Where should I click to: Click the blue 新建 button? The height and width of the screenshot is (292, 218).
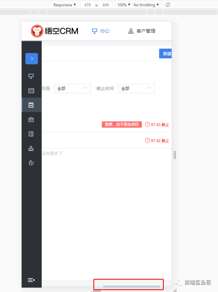click(x=165, y=54)
